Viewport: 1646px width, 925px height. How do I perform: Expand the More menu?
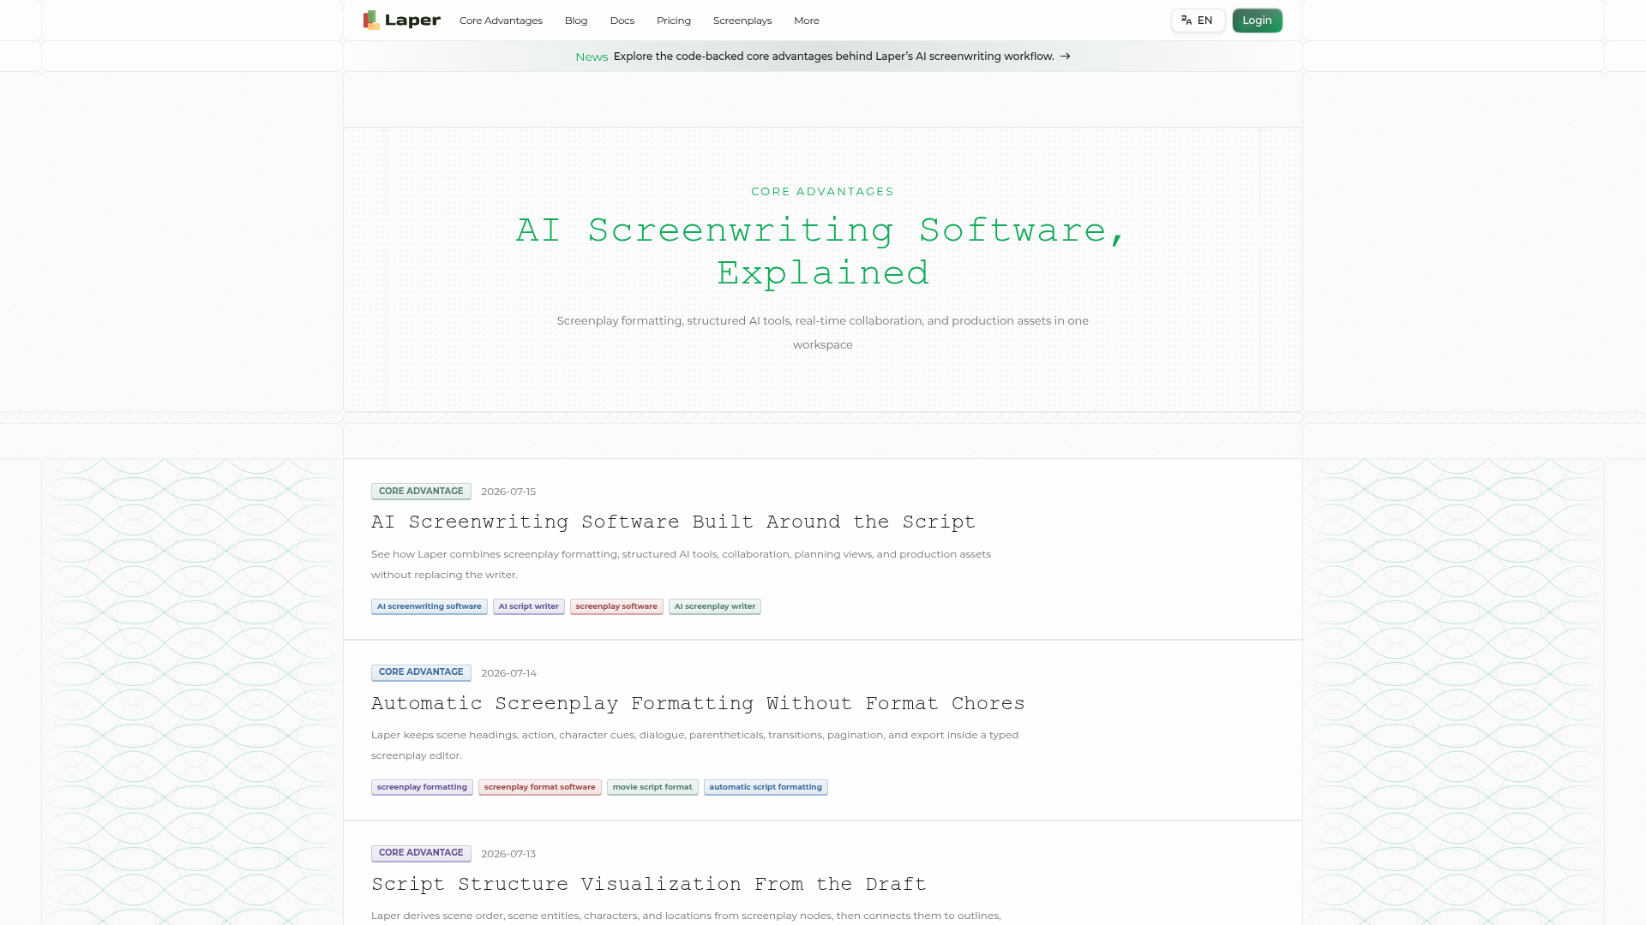pos(807,21)
